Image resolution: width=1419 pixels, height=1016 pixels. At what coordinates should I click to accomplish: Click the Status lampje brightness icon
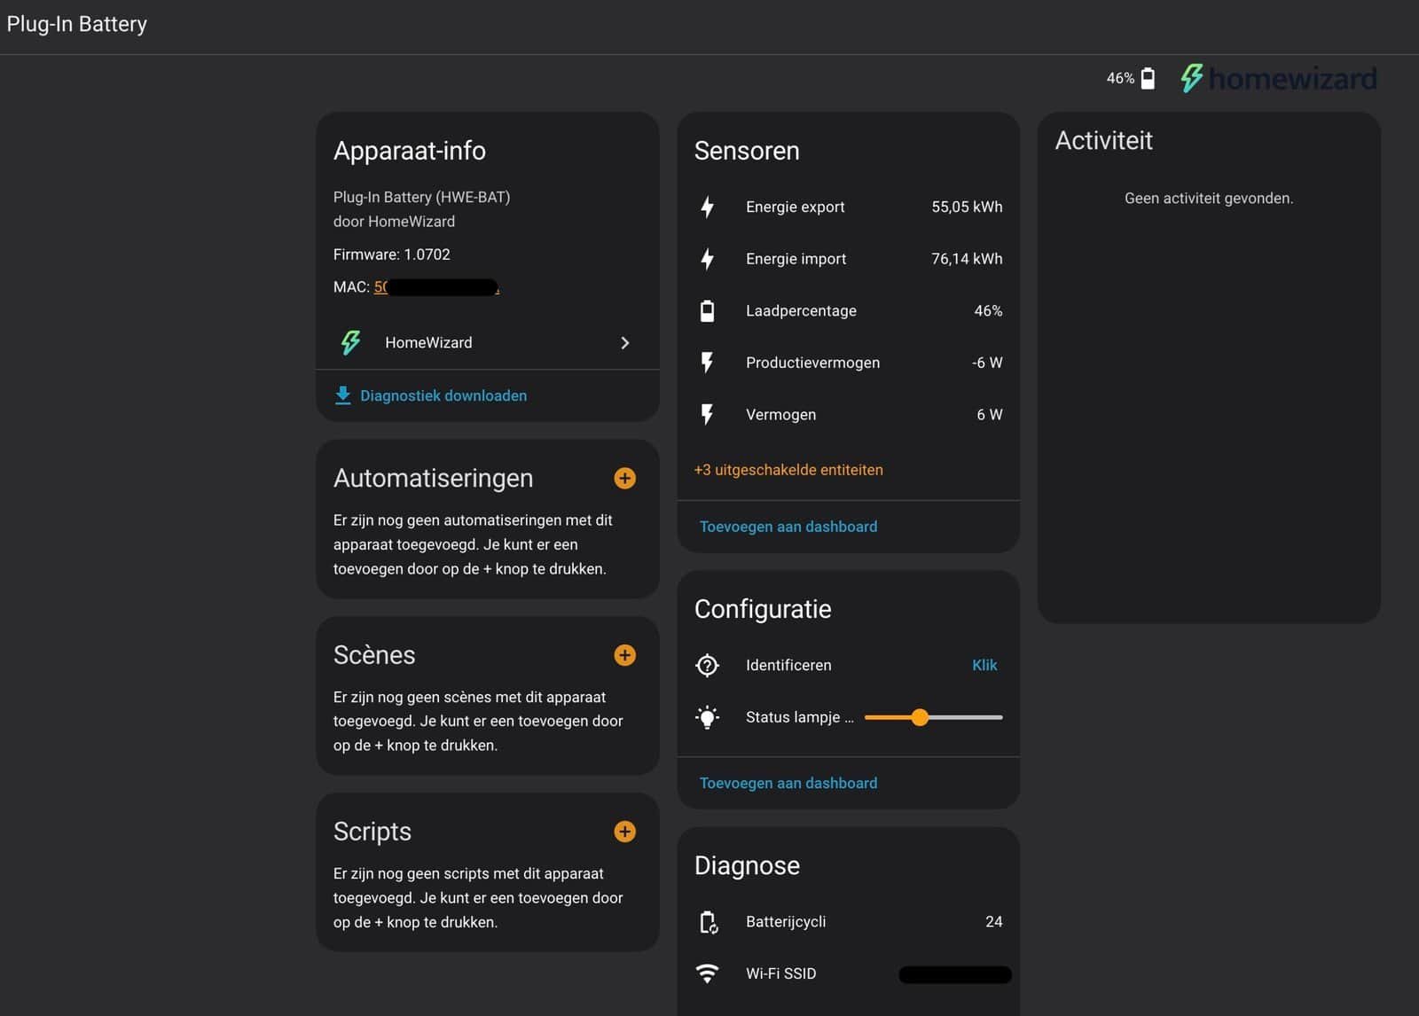click(707, 717)
